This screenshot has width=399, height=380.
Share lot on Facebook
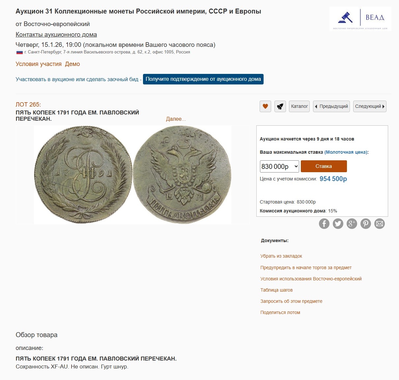pos(324,224)
